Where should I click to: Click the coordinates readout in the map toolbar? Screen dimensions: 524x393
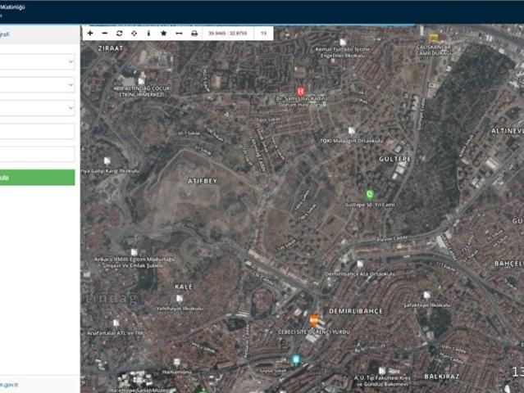[x=228, y=34]
